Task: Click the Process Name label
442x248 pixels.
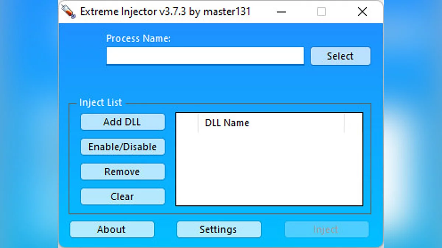Action: (x=138, y=39)
